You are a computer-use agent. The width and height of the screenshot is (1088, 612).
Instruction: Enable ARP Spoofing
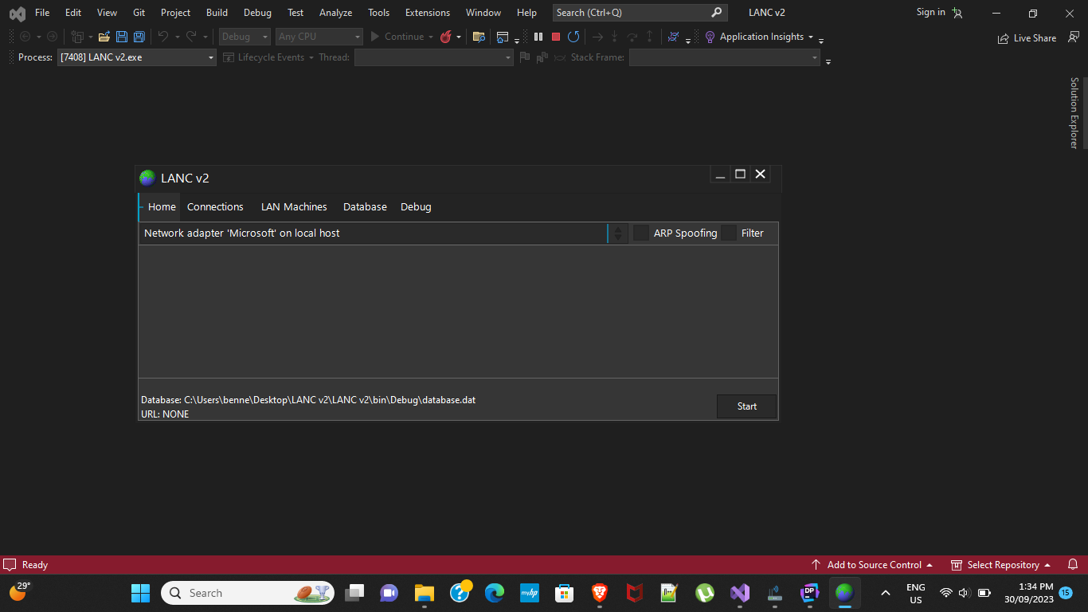pos(642,233)
